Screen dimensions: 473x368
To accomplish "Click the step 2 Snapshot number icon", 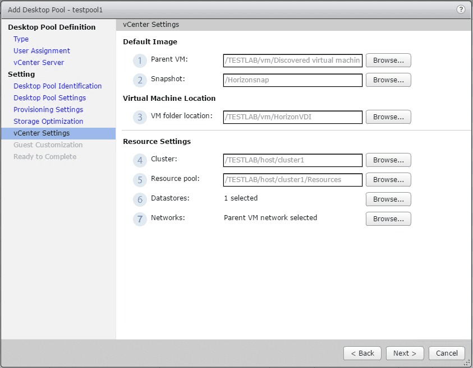I will tap(140, 80).
